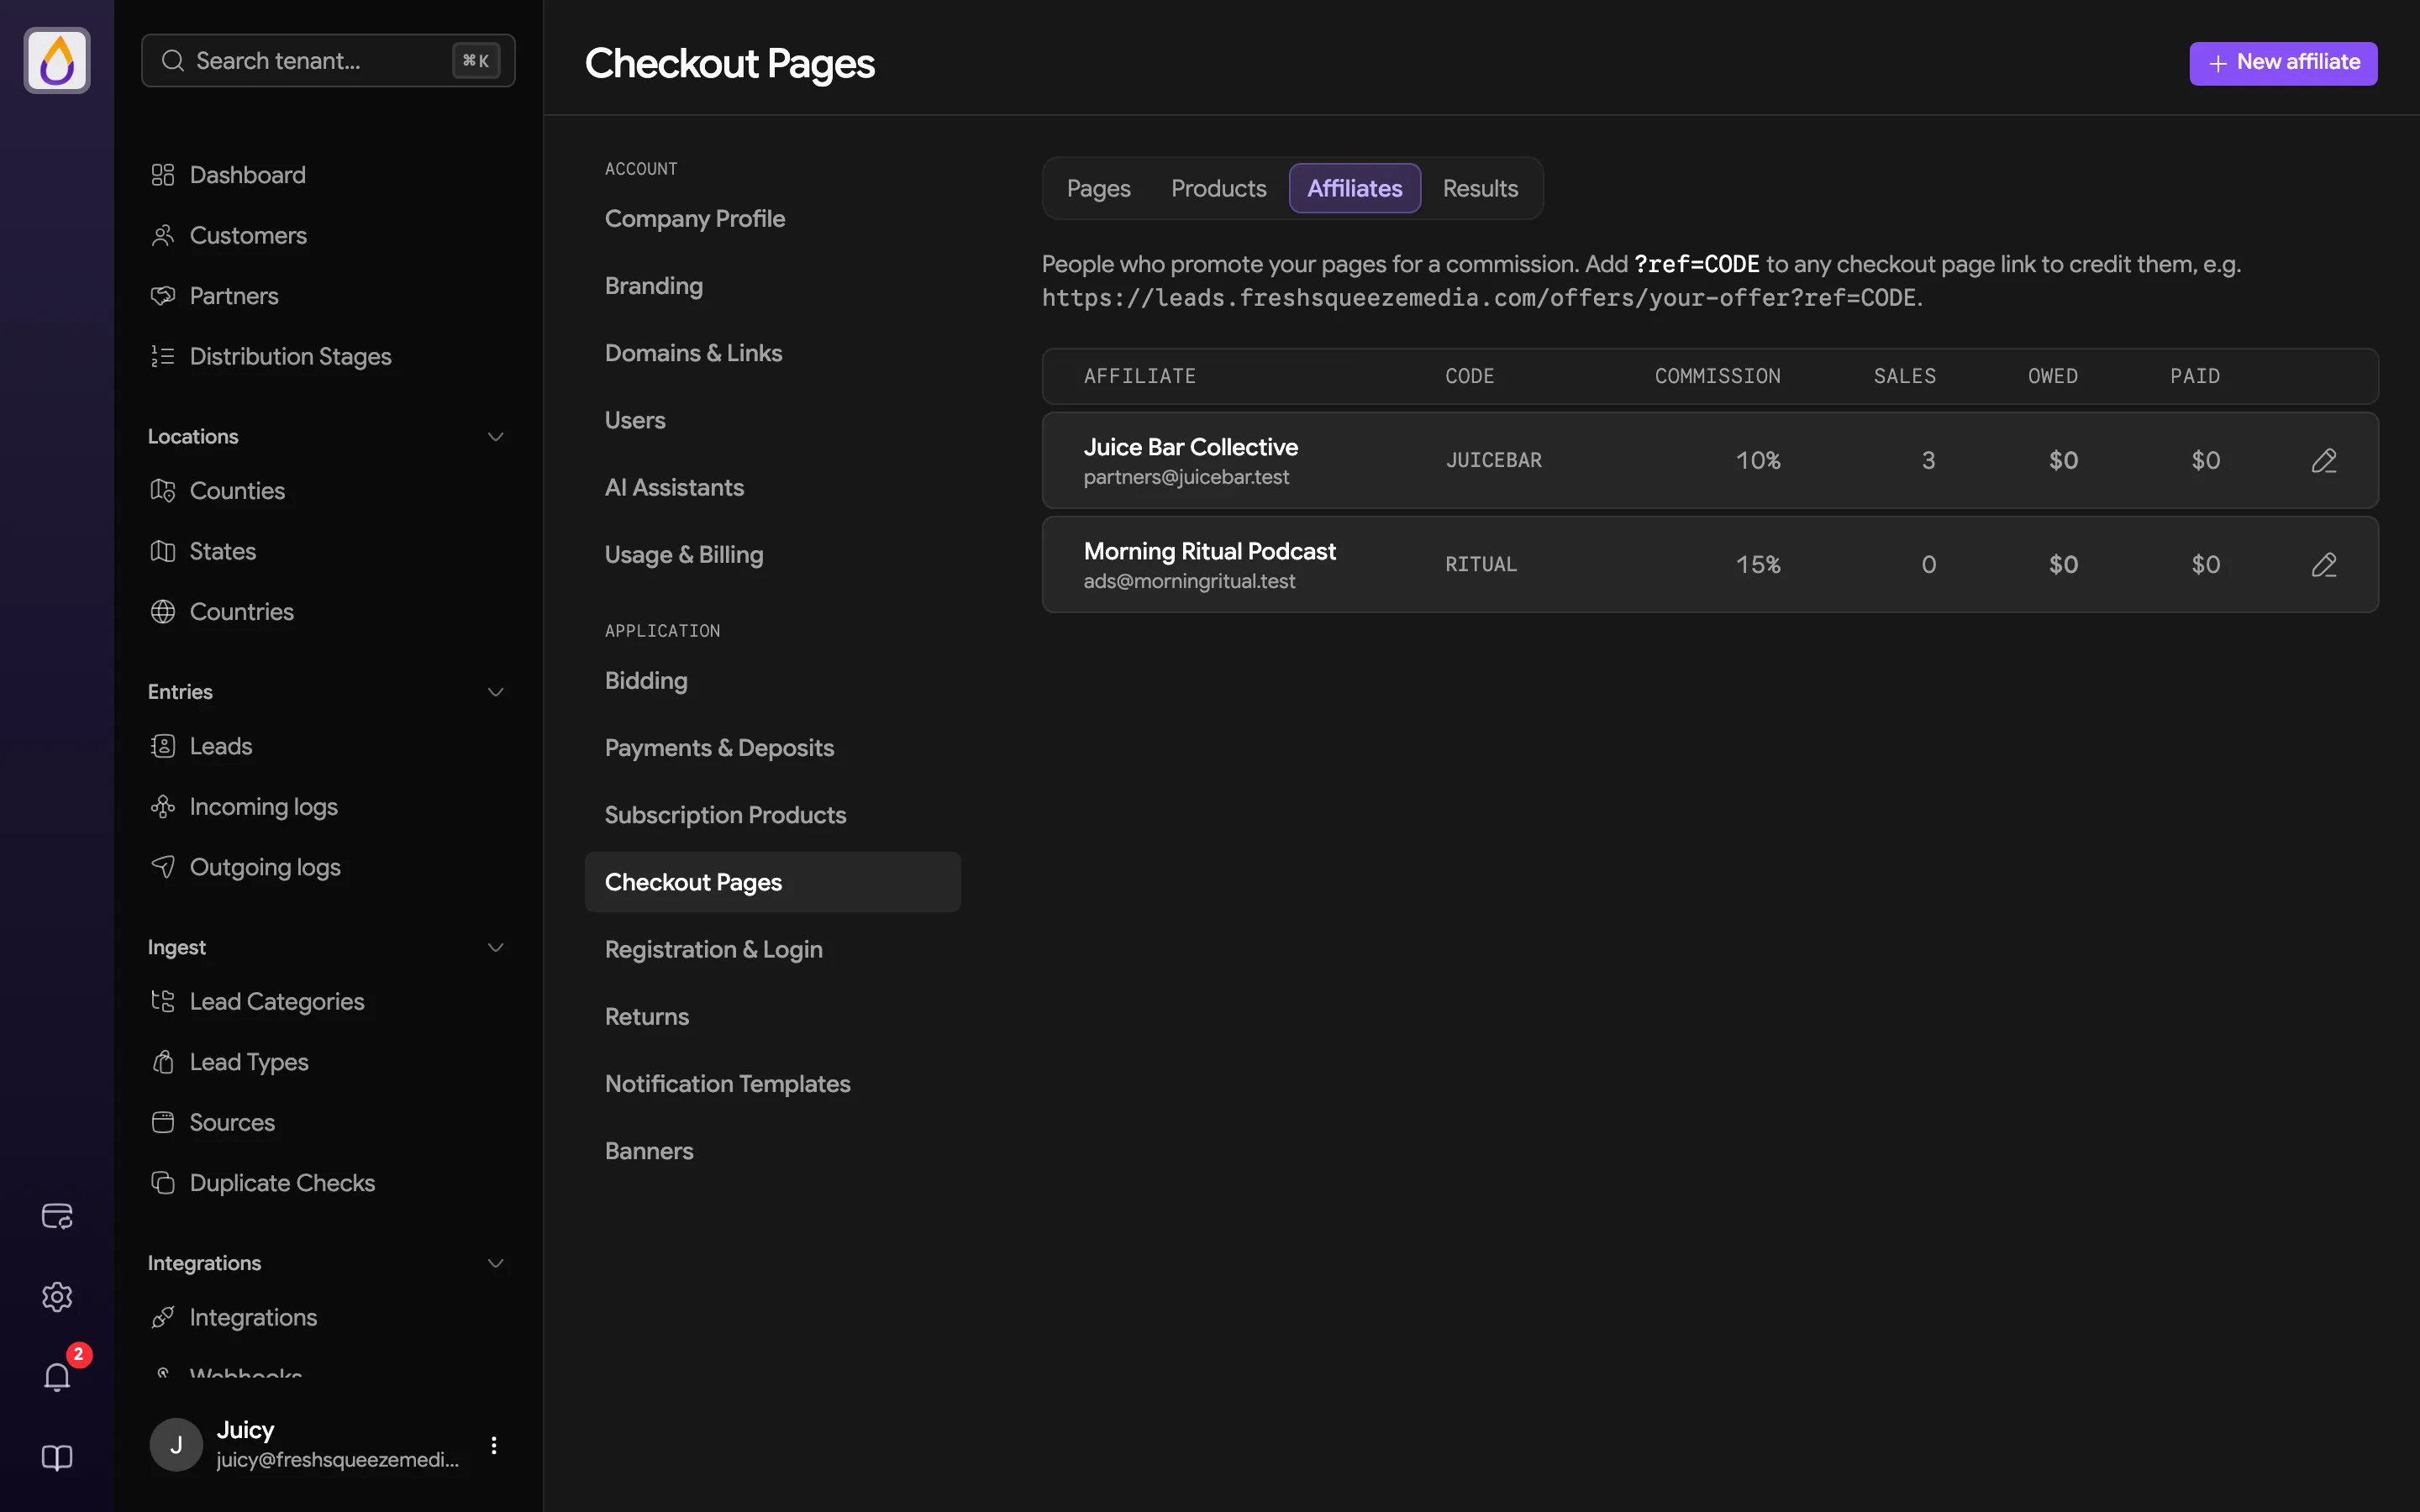Click the J user avatar
The image size is (2420, 1512).
point(176,1445)
